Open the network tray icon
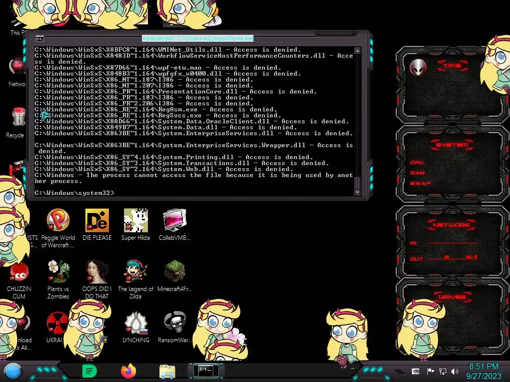This screenshot has height=382, width=510. (442, 371)
